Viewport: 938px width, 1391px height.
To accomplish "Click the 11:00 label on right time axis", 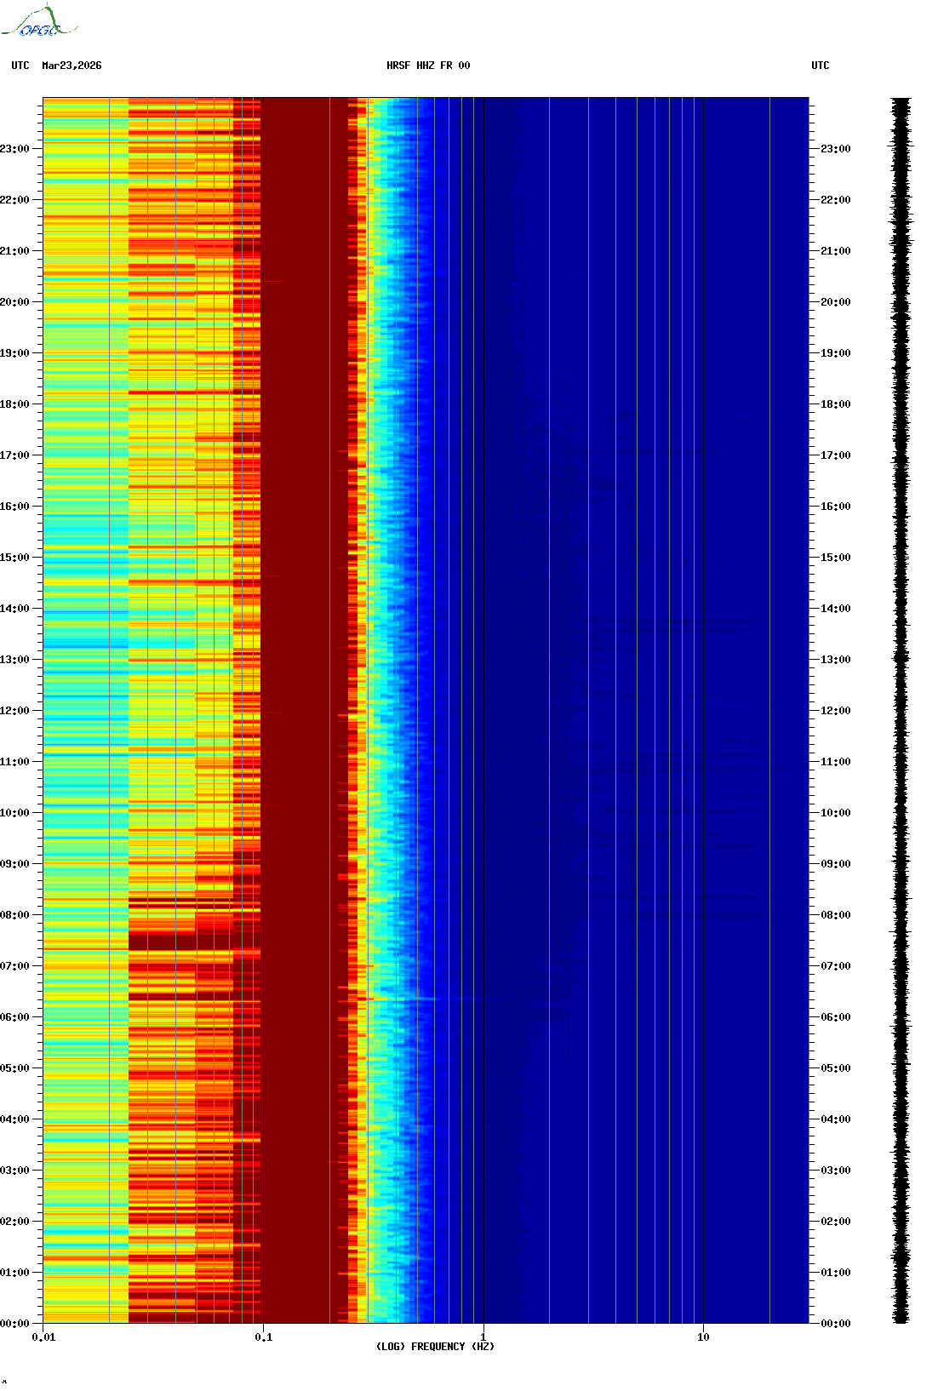I will (836, 762).
